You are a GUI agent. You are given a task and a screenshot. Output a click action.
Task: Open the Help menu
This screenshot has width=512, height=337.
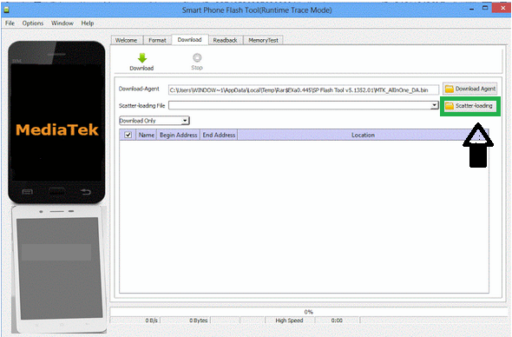tap(87, 23)
